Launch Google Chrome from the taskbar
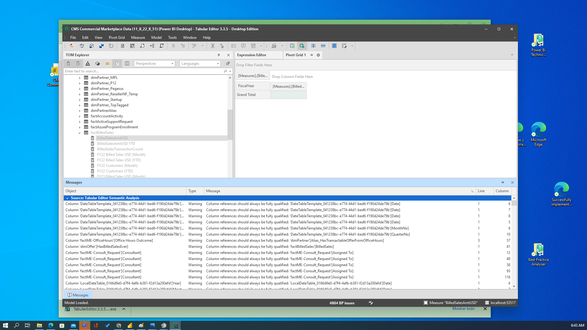The image size is (587, 330). [x=119, y=325]
